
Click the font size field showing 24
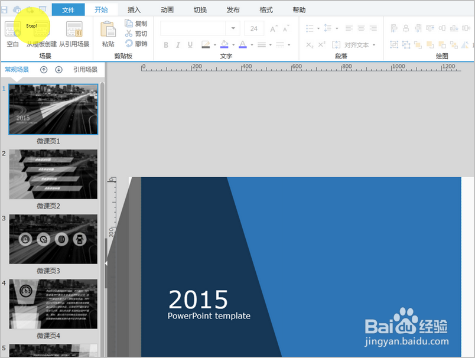click(x=254, y=28)
